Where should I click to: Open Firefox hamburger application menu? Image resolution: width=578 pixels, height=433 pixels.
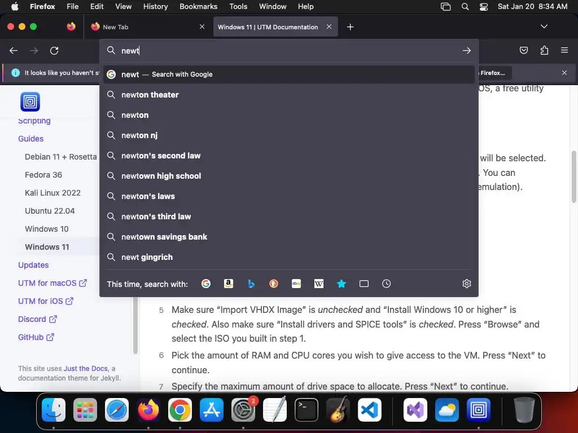tap(564, 50)
